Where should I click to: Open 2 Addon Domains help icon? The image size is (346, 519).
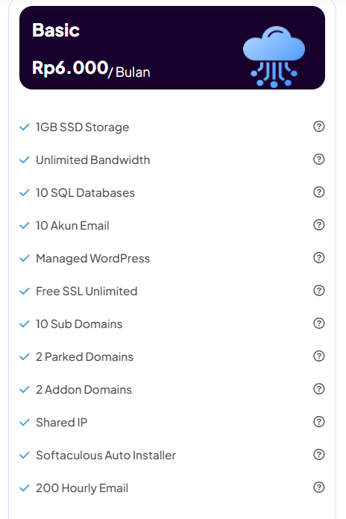tap(318, 389)
